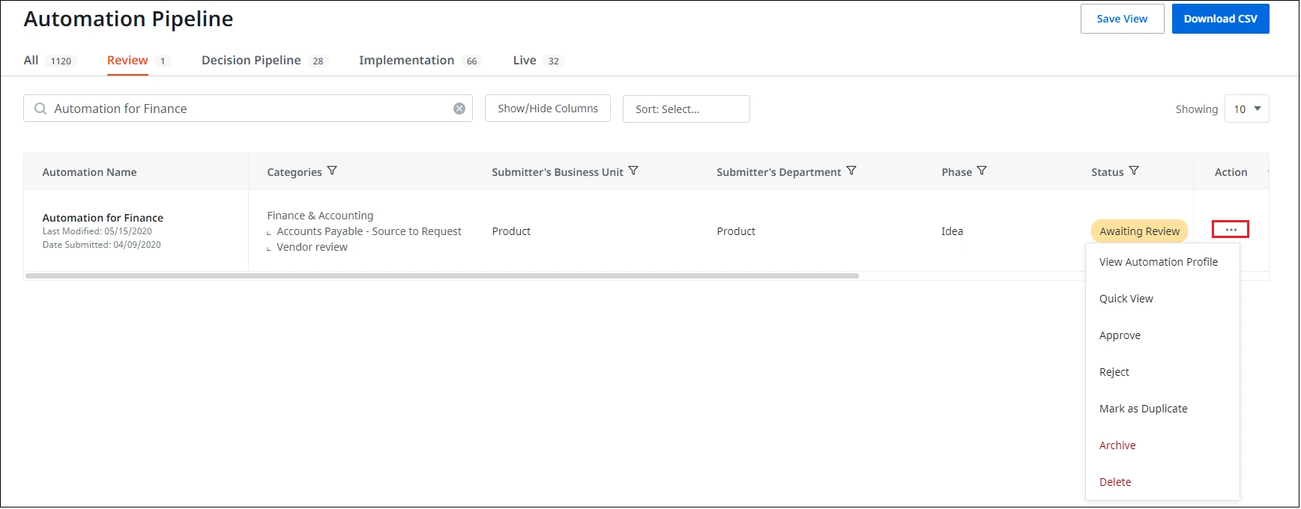
Task: Click the search magnifier icon
Action: click(40, 109)
